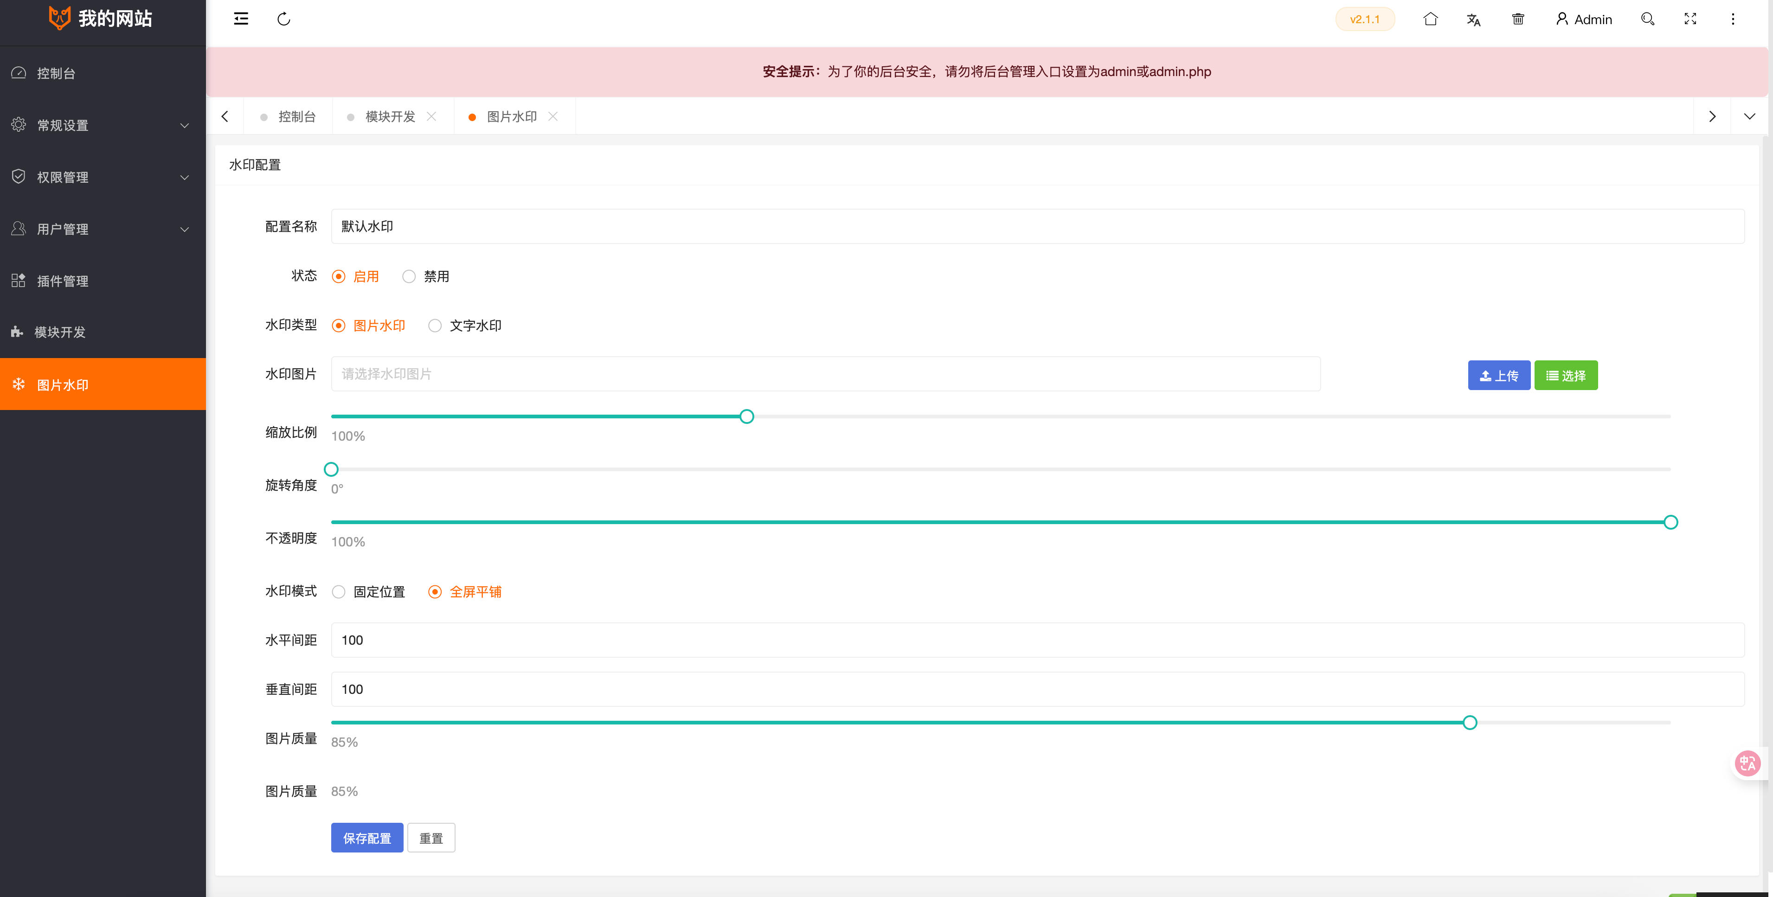The width and height of the screenshot is (1773, 897).
Task: Open the vertical three-dot more menu
Action: [1733, 19]
